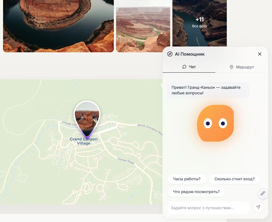Image resolution: width=272 pixels, height=222 pixels.
Task: Close the AI Помощник panel
Action: click(x=259, y=54)
